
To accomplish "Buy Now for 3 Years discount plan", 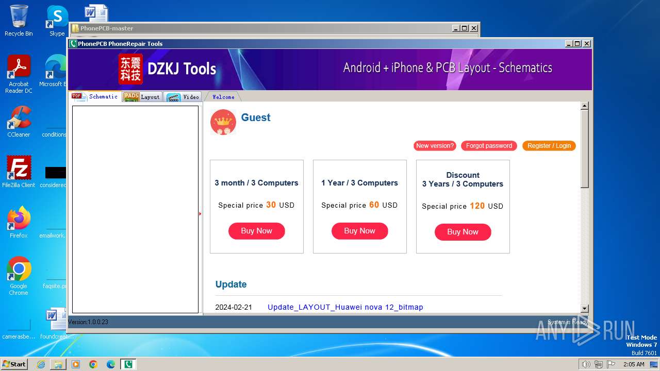I will pyautogui.click(x=463, y=232).
